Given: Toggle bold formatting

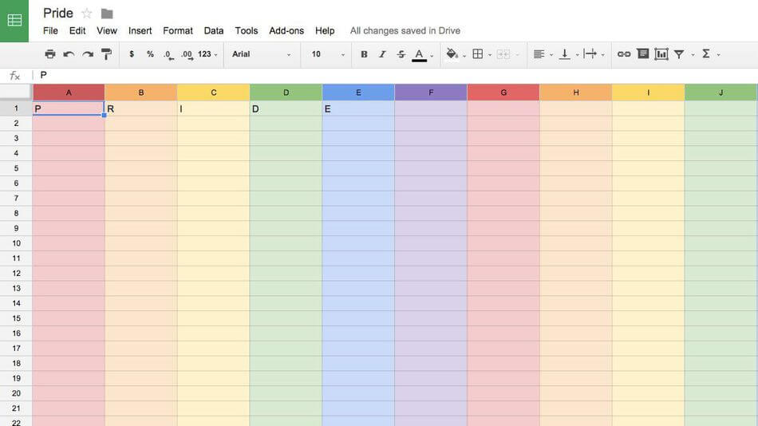Looking at the screenshot, I should coord(364,54).
